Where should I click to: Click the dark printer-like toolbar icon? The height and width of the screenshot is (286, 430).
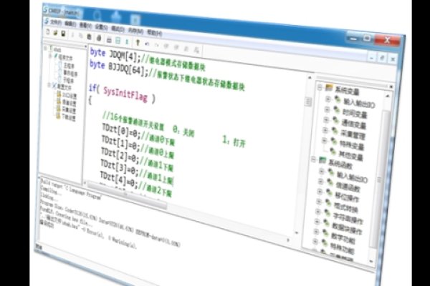click(x=99, y=38)
